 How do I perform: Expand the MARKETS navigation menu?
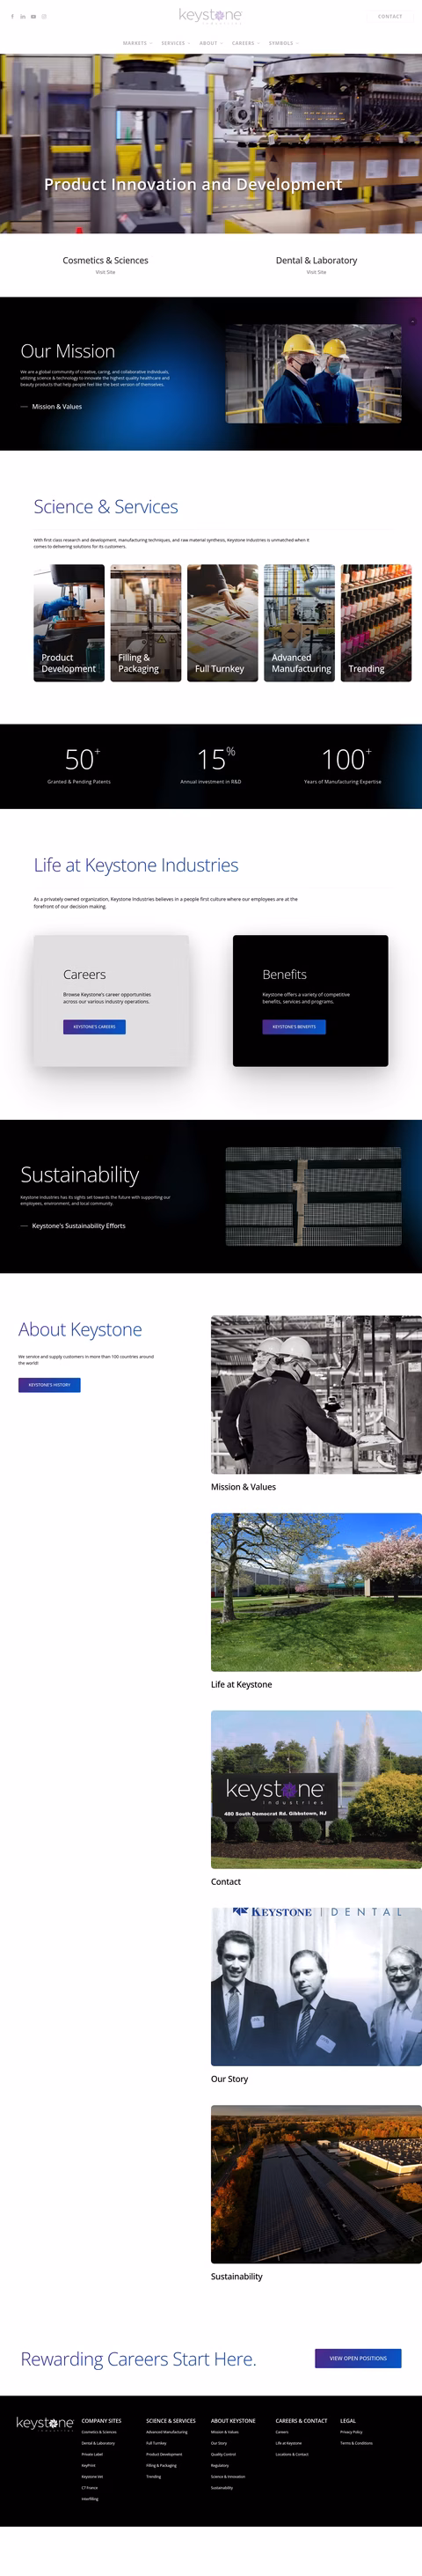point(136,43)
